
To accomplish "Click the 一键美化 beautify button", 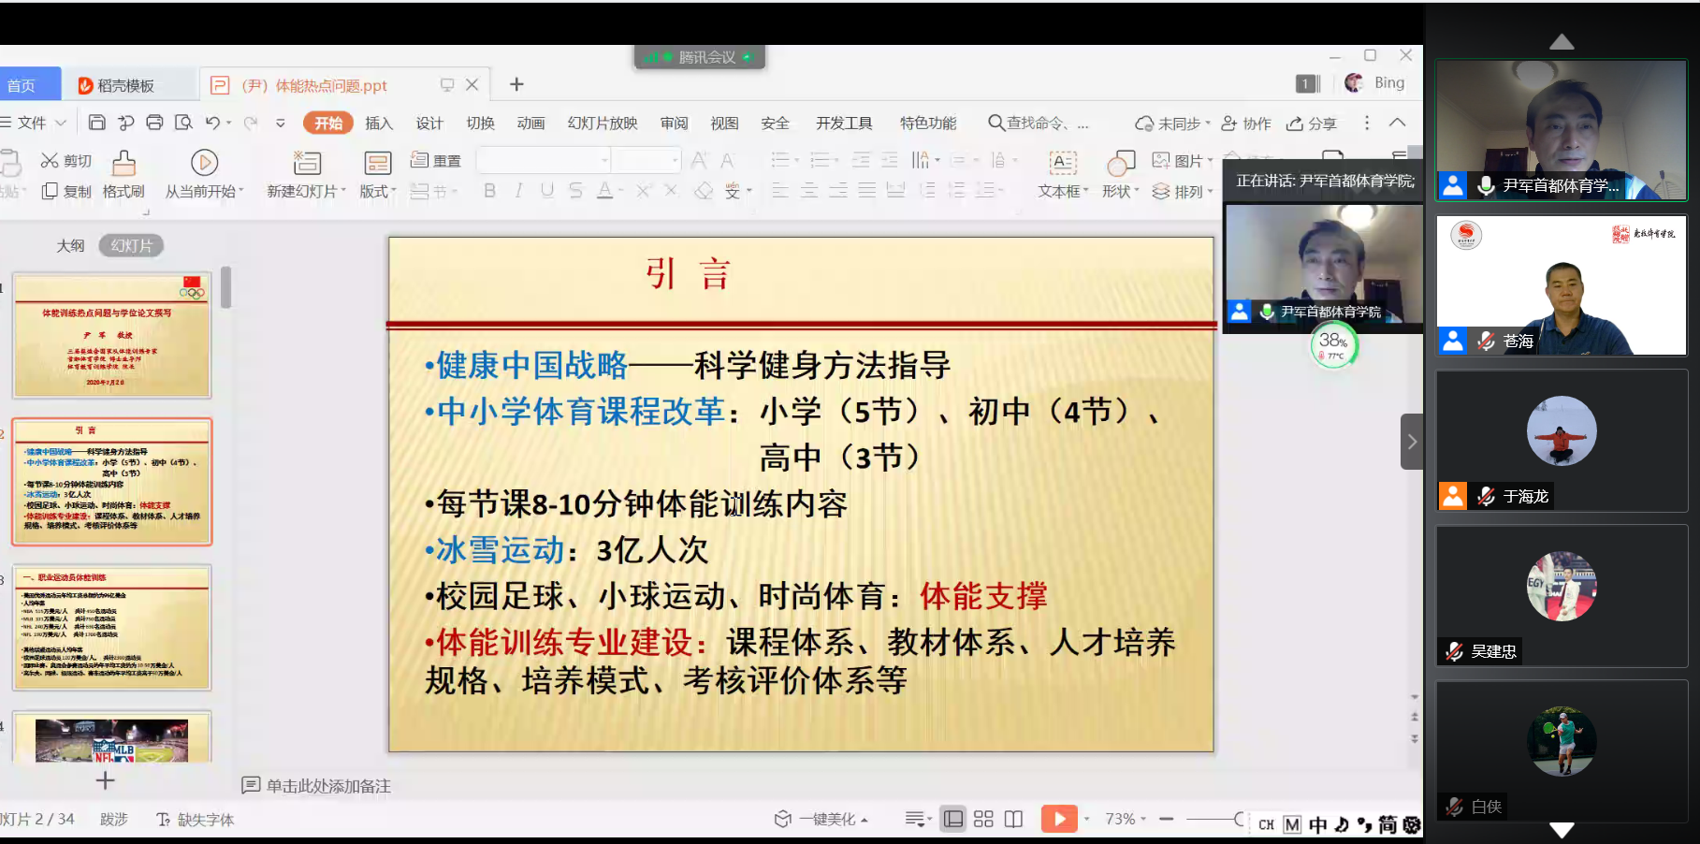I will (827, 818).
